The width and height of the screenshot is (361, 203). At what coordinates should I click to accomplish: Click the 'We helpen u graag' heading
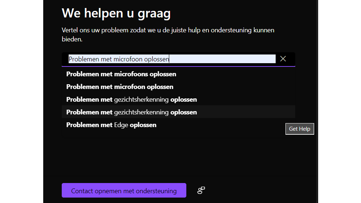point(116,13)
